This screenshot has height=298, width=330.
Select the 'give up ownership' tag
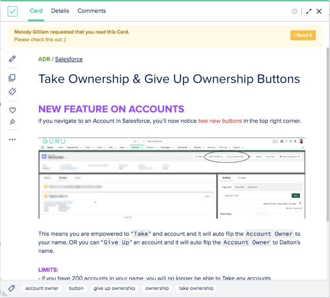click(114, 289)
